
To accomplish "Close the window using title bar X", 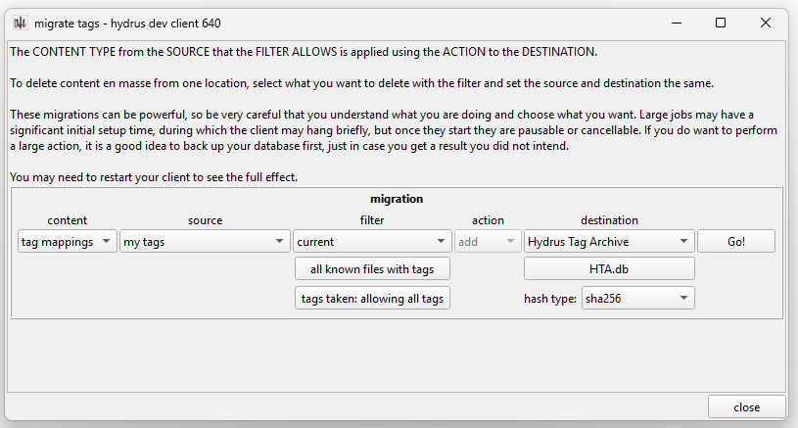I will coord(766,22).
